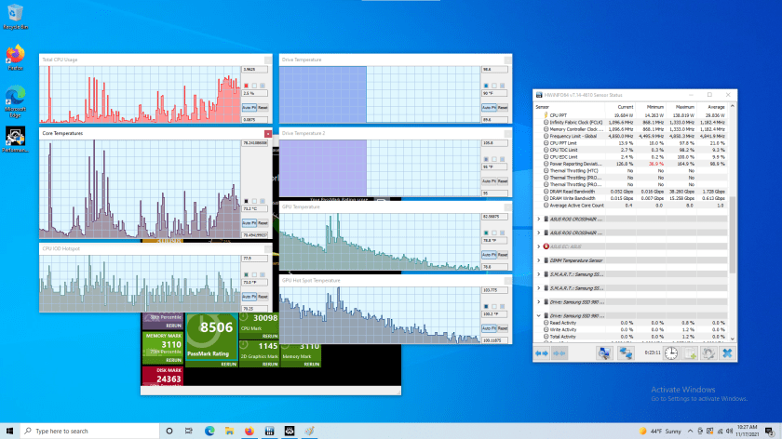Click the HWiNFO clock reset-timer icon
Image resolution: width=782 pixels, height=439 pixels.
point(672,353)
